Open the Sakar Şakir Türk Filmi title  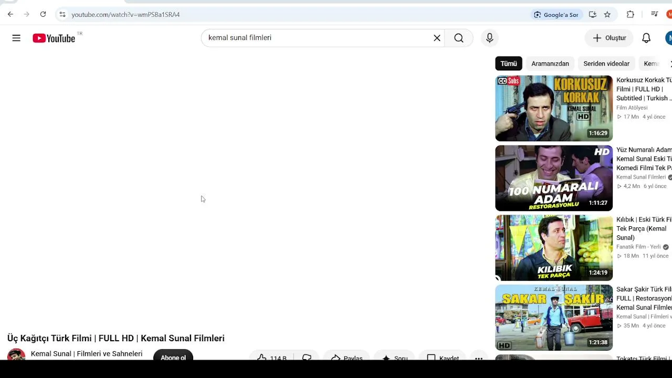click(644, 298)
